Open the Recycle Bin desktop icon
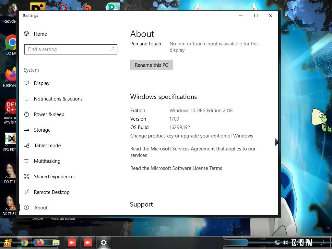The image size is (332, 249). [x=9, y=14]
